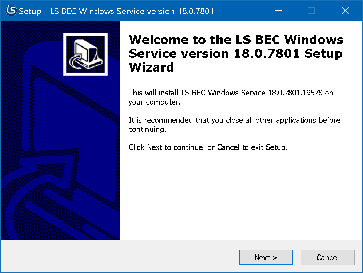This screenshot has width=363, height=273.
Task: Click the empty gray area left of Next
Action: point(120,257)
